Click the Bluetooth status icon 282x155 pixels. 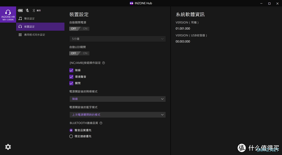[34, 10]
